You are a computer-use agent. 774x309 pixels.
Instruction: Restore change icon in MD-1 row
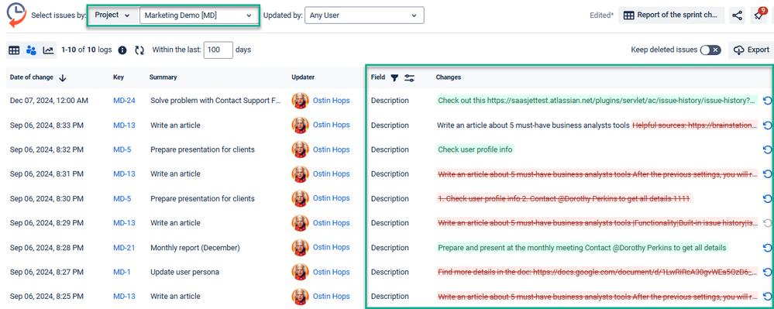767,272
